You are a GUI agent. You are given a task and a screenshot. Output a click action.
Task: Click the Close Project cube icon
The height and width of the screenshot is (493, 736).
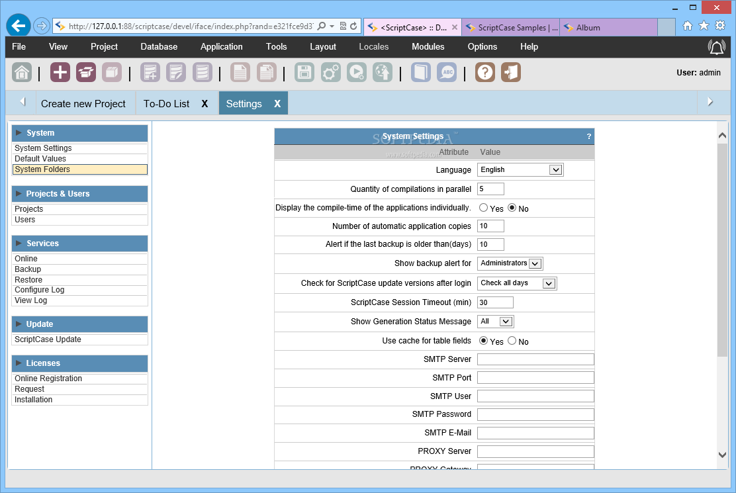[112, 73]
